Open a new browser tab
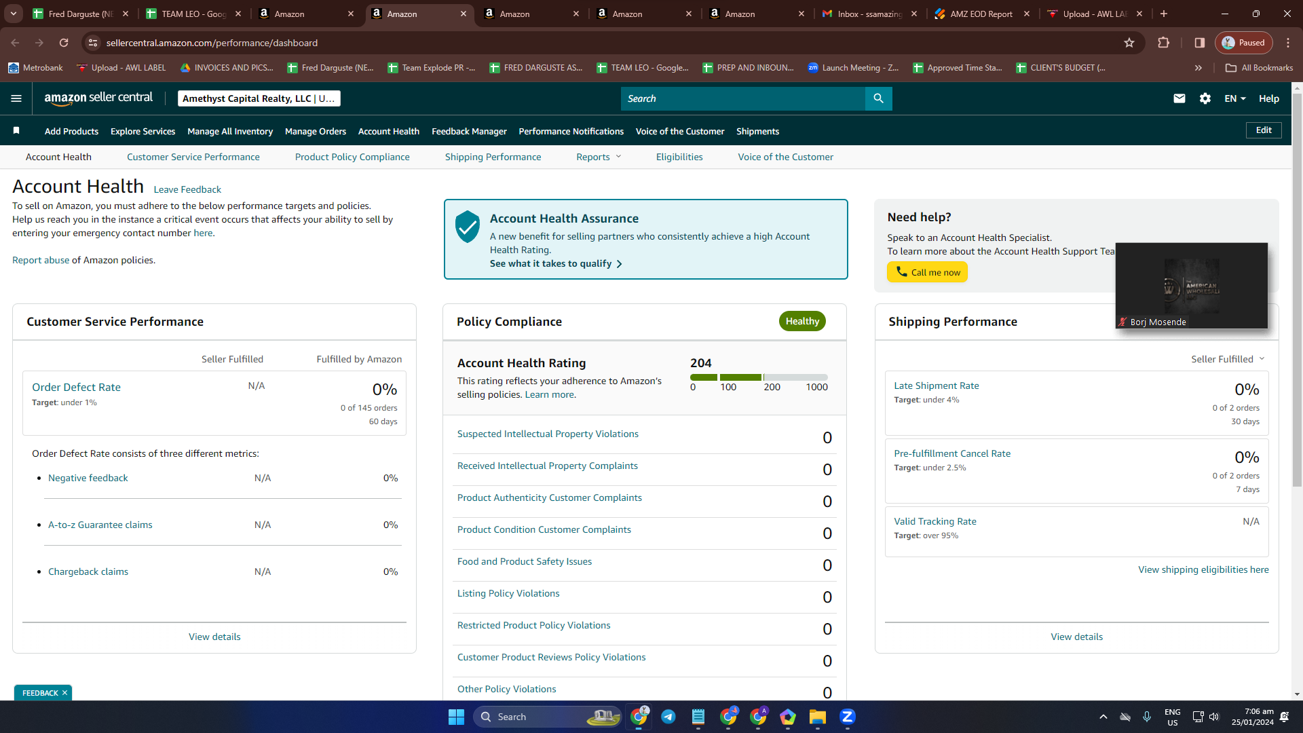The height and width of the screenshot is (733, 1303). tap(1164, 14)
